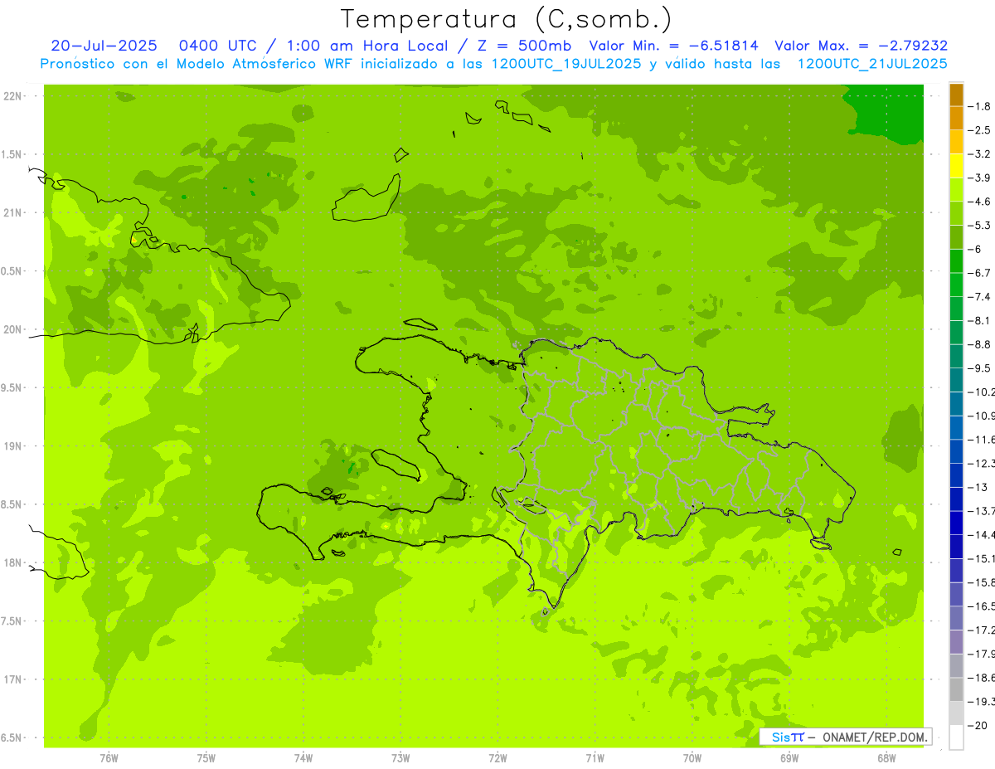The height and width of the screenshot is (769, 995).
Task: Click the title 'Temperatura (C,somb.)'
Action: pyautogui.click(x=507, y=19)
